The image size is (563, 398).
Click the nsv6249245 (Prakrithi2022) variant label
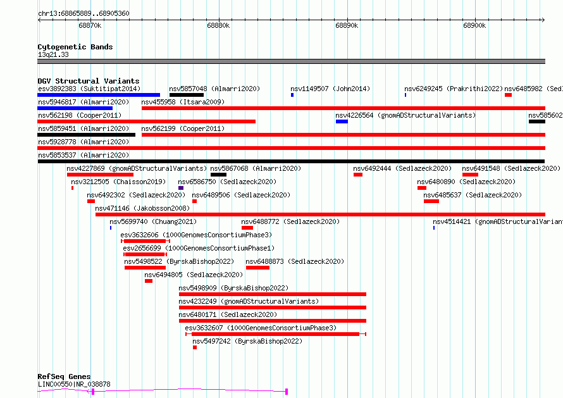tap(454, 89)
